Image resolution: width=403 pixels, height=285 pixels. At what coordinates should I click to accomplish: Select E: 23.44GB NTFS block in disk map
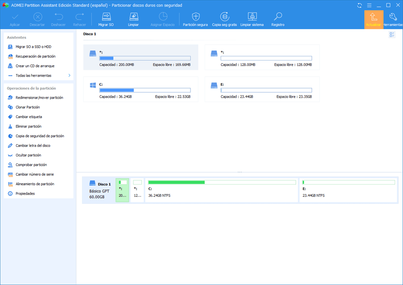pyautogui.click(x=348, y=190)
